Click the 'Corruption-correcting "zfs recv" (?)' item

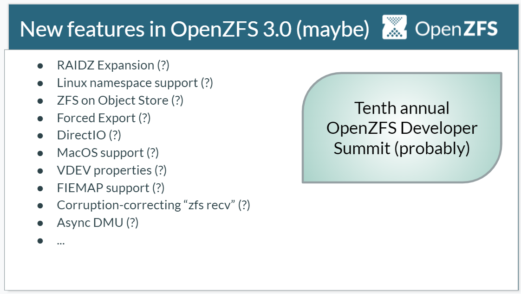154,205
